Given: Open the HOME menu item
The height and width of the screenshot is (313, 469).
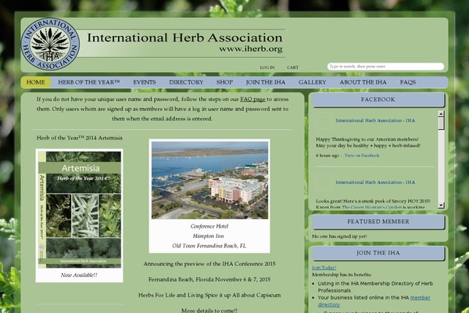Looking at the screenshot, I should coord(36,82).
